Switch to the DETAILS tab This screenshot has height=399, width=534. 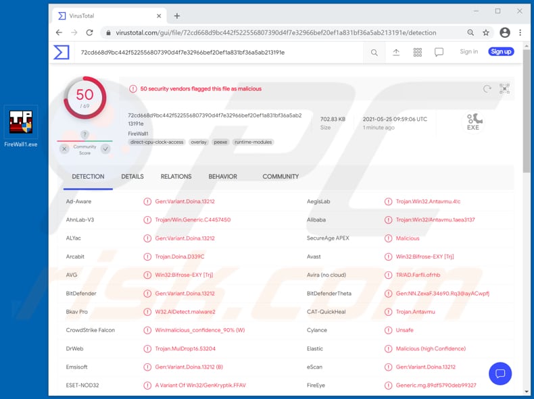[132, 177]
